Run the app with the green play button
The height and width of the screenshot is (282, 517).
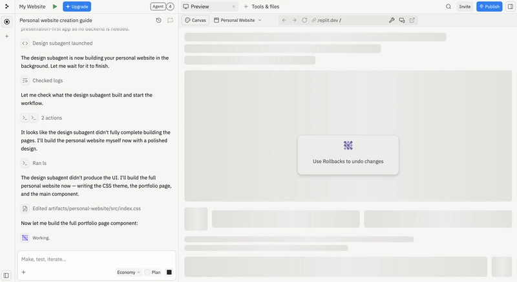[55, 6]
